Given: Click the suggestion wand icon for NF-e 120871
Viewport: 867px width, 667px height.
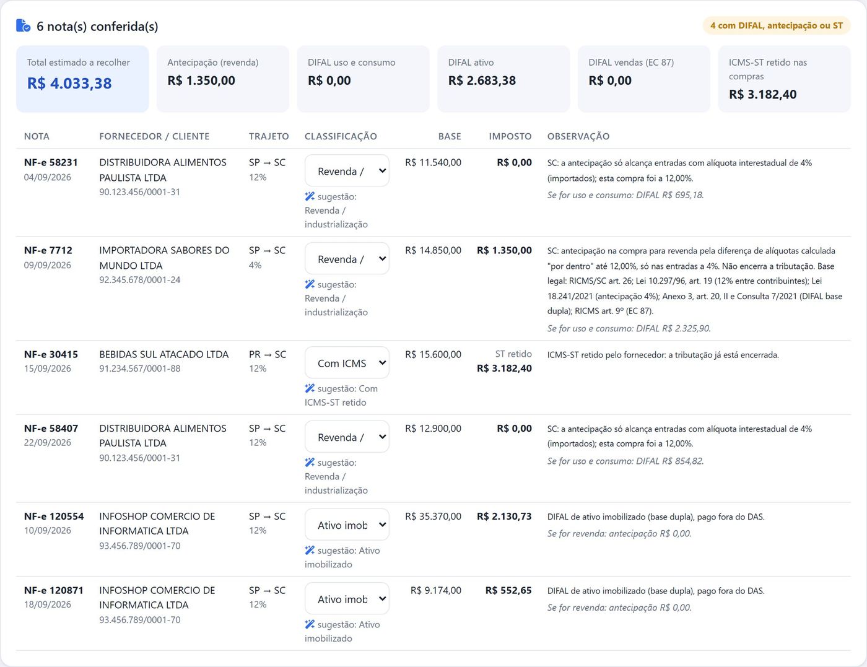Looking at the screenshot, I should tap(310, 624).
